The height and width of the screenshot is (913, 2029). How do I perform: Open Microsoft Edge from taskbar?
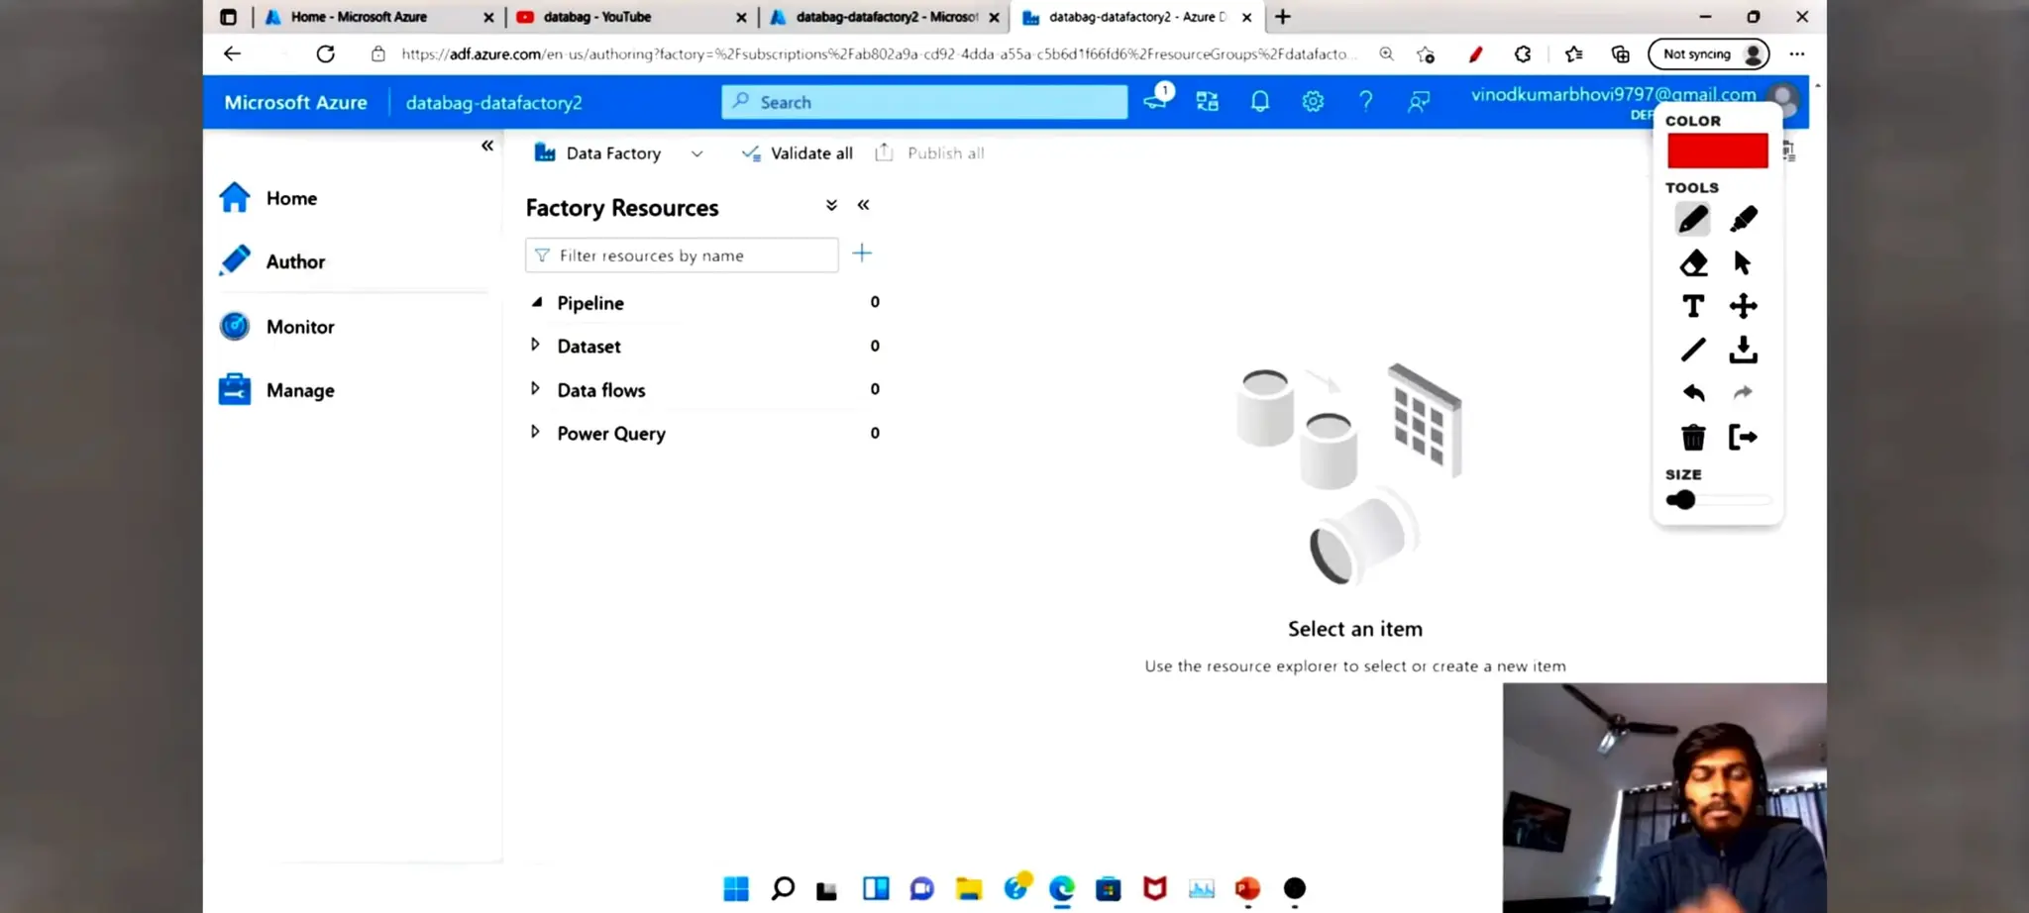point(1062,888)
